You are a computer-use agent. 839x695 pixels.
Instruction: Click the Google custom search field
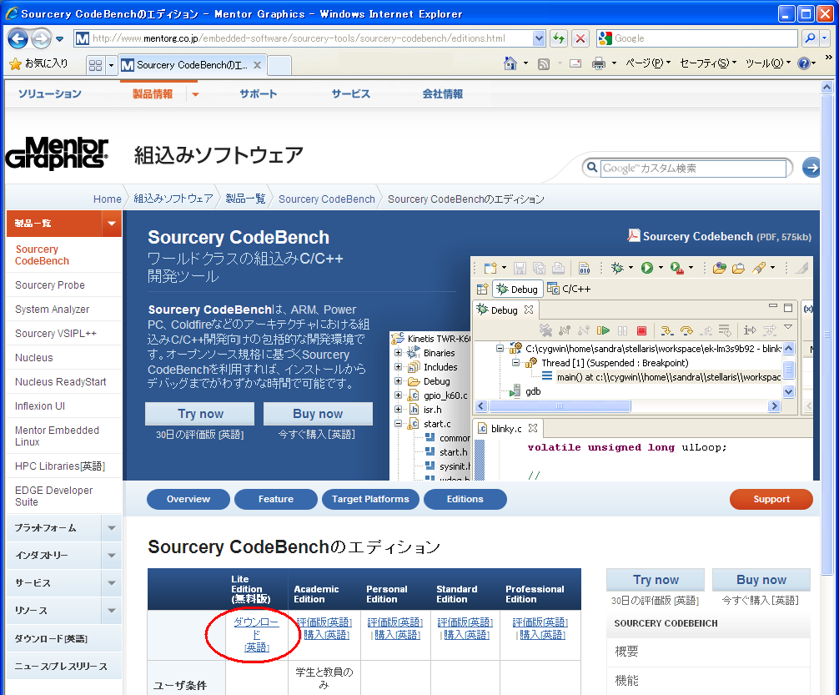pyautogui.click(x=693, y=169)
